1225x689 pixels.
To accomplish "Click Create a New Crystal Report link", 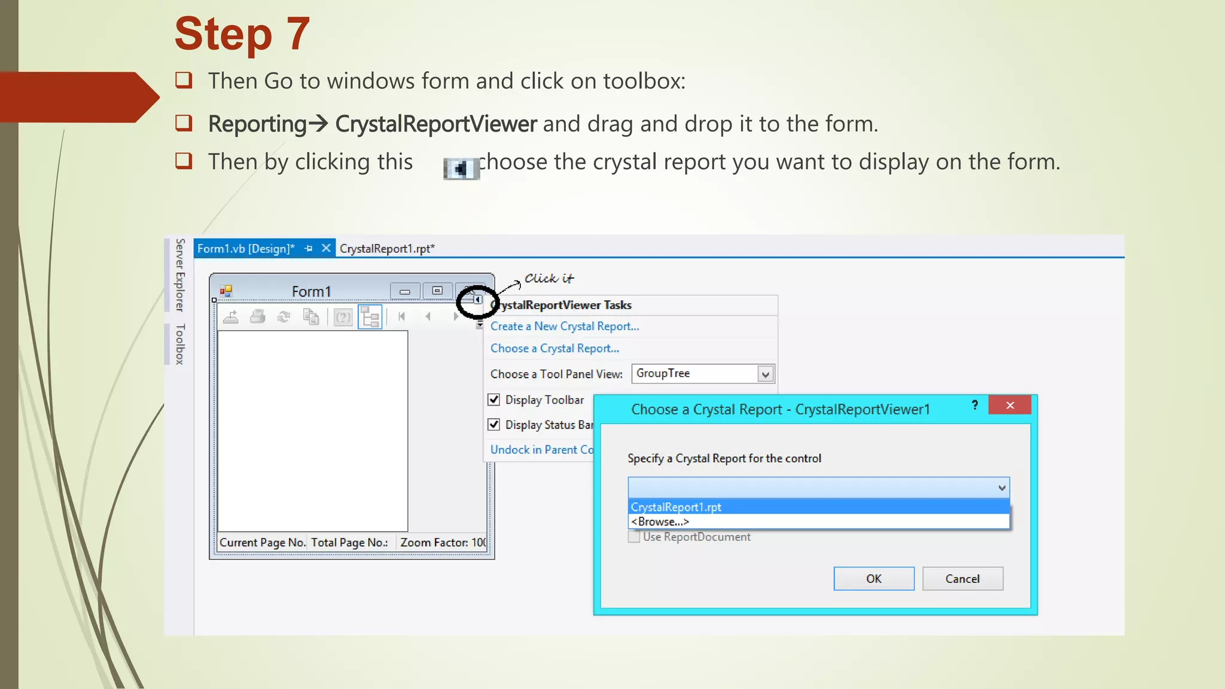I will click(565, 327).
